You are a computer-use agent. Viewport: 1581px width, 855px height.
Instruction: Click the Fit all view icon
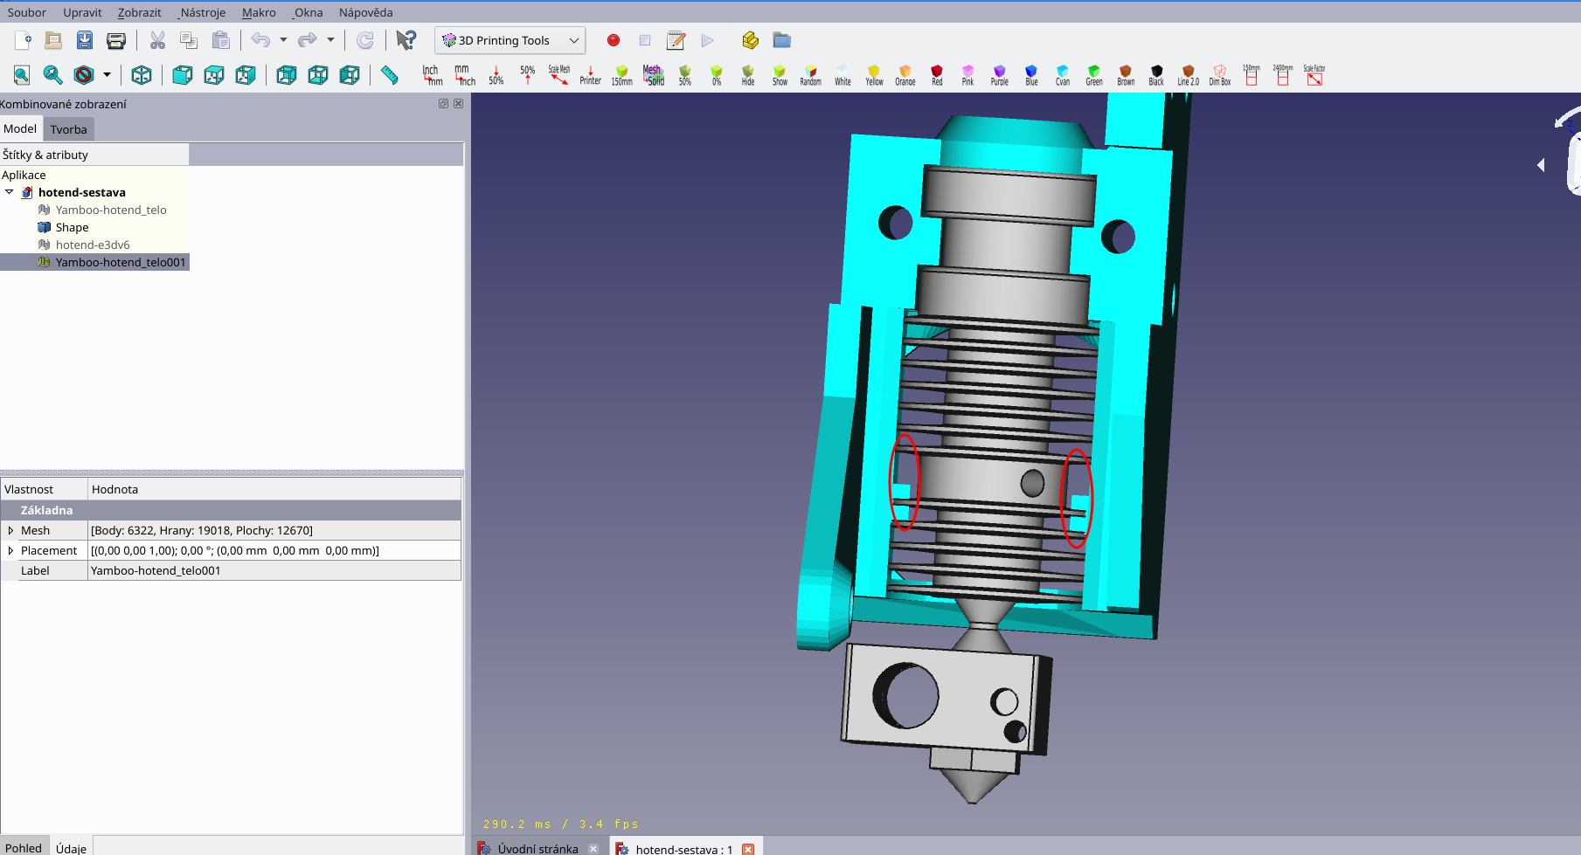click(22, 75)
